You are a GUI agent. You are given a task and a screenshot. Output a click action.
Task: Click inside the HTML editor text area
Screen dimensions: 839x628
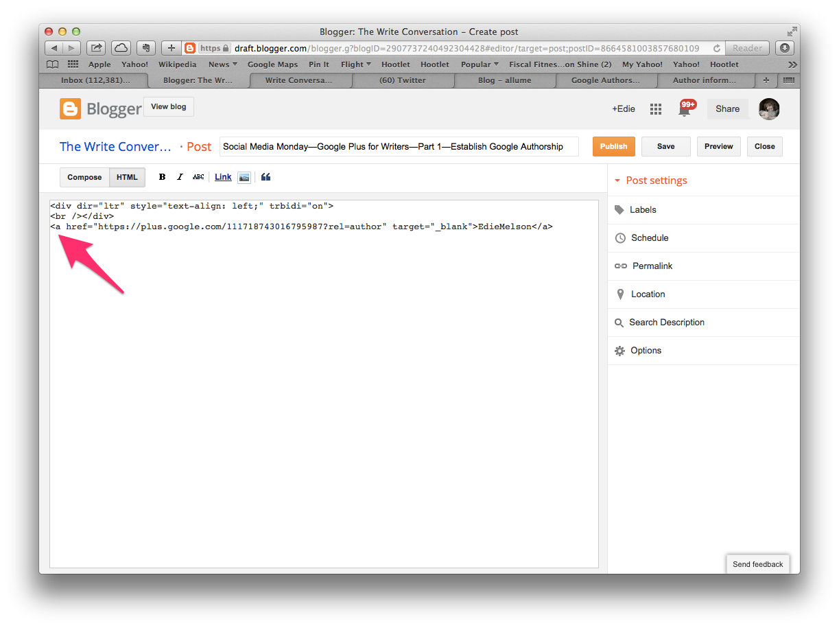coord(324,384)
